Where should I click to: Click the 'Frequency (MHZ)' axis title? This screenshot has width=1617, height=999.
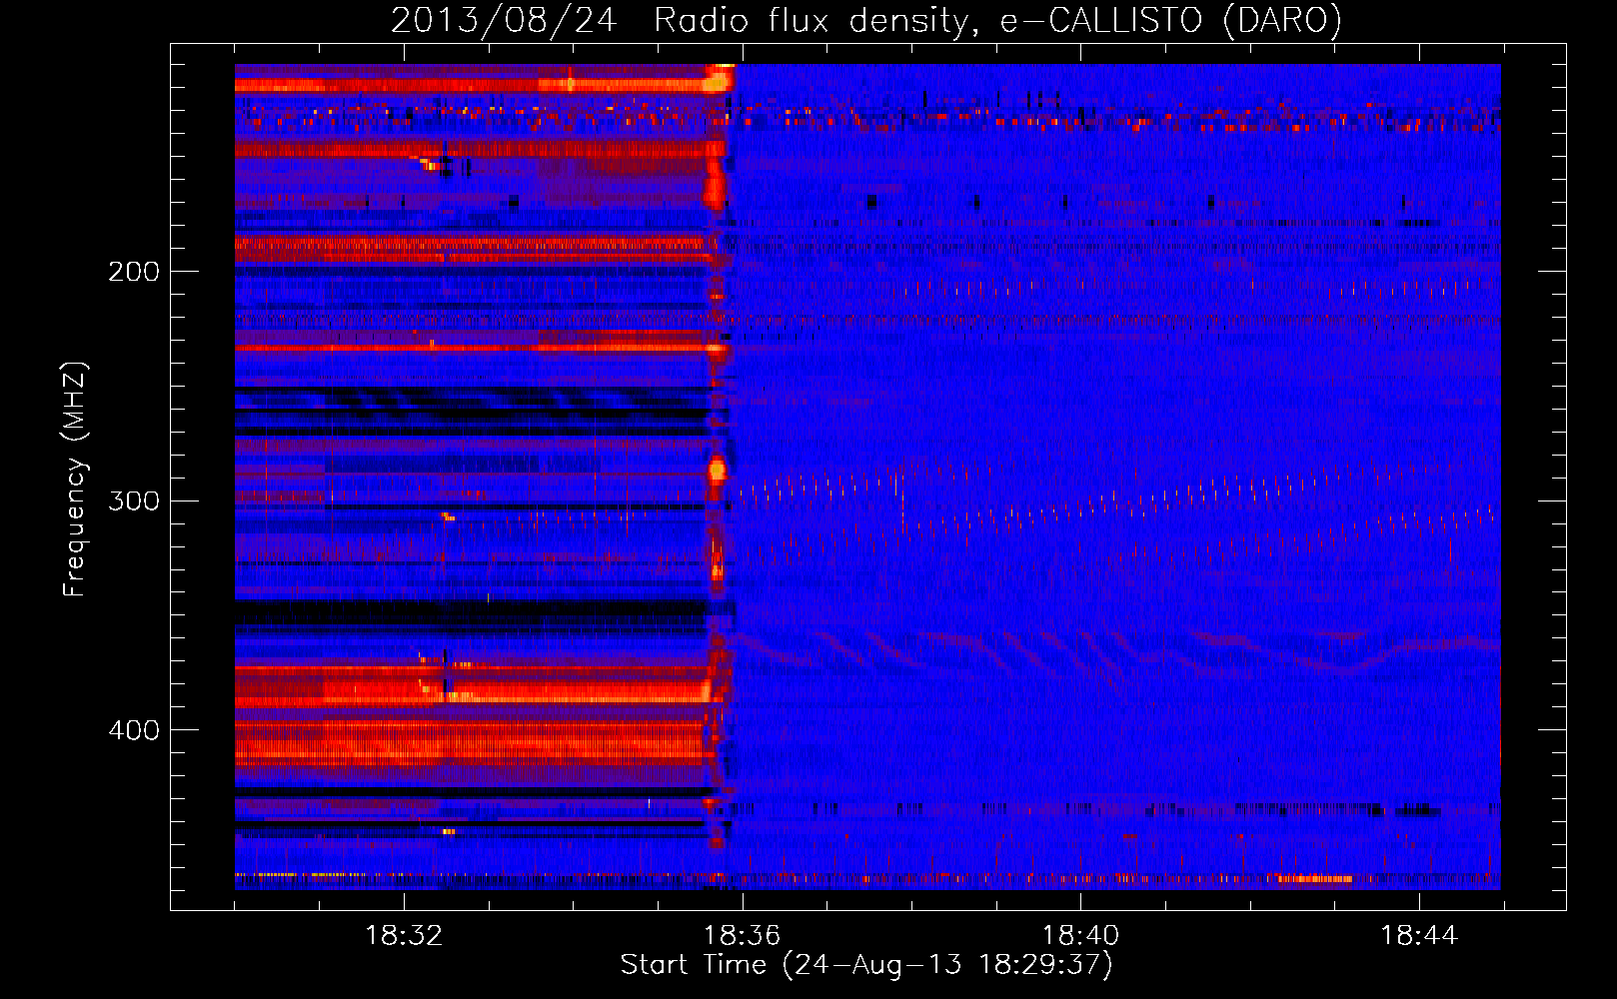[76, 479]
